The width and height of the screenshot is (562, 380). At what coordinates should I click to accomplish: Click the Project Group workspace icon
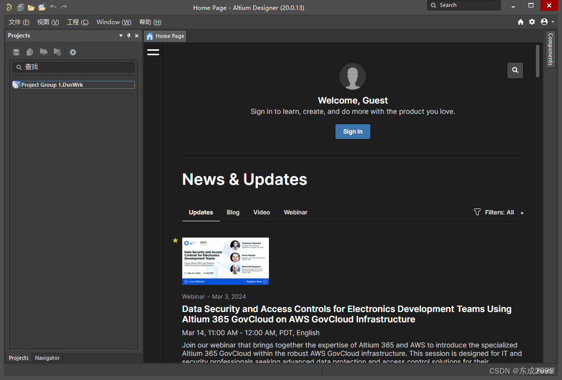click(16, 85)
